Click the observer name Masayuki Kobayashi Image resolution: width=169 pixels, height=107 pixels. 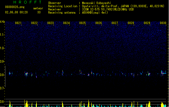96,3
